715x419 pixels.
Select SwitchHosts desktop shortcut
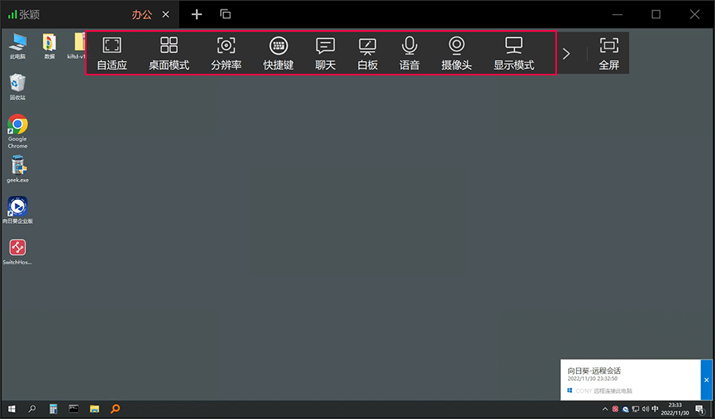tap(17, 252)
